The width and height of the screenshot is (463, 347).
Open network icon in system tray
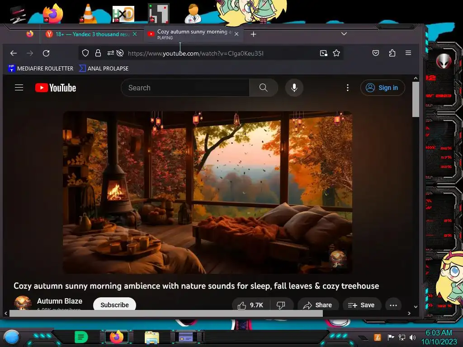(x=402, y=337)
